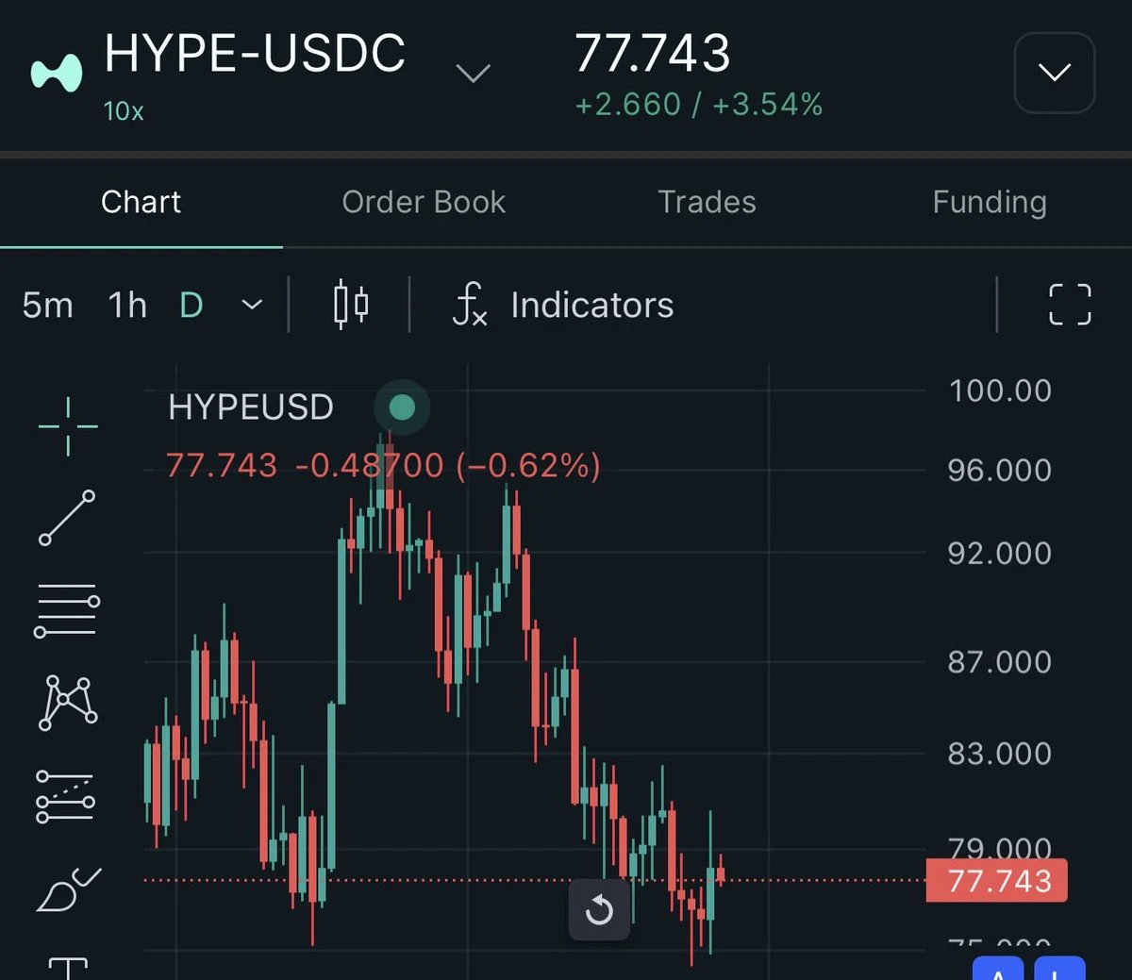The image size is (1132, 980).
Task: Click the HYPE-USDC pair title
Action: pyautogui.click(x=255, y=53)
